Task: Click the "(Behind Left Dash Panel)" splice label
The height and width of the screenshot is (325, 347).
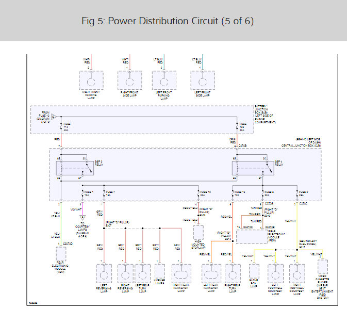Action: click(x=308, y=243)
